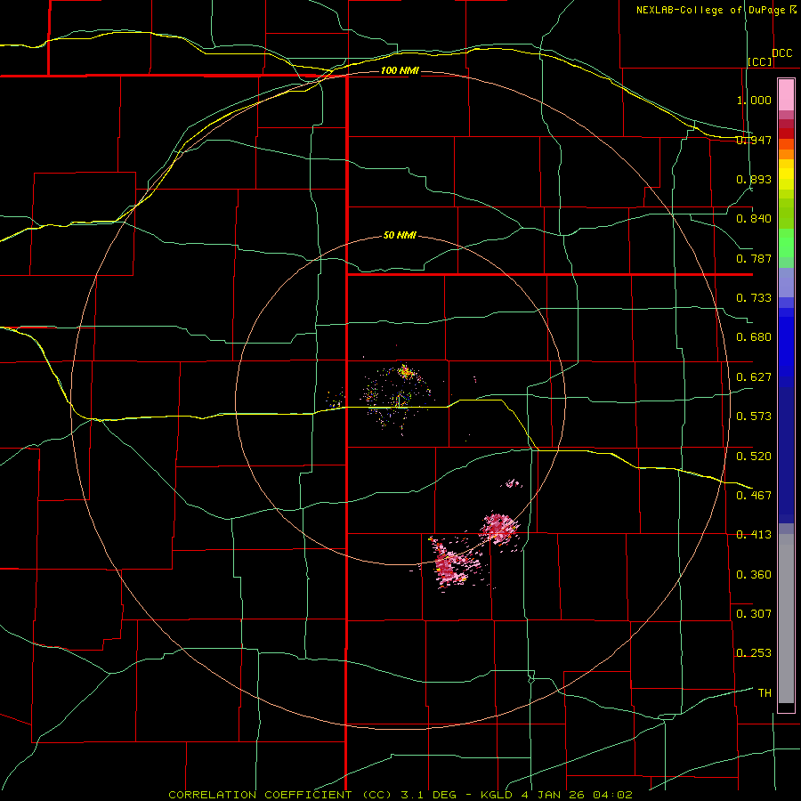Click the bright green segment of the color bar
The image size is (801, 801).
pos(786,243)
